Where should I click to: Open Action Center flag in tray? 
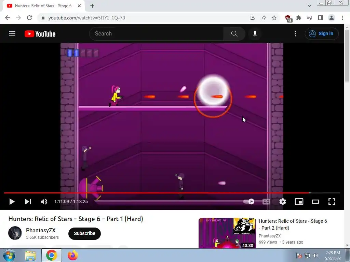click(x=299, y=256)
